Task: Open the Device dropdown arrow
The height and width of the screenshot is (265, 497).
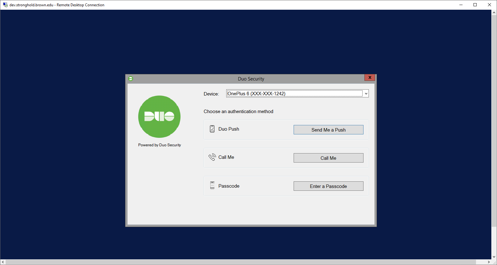Action: tap(366, 93)
